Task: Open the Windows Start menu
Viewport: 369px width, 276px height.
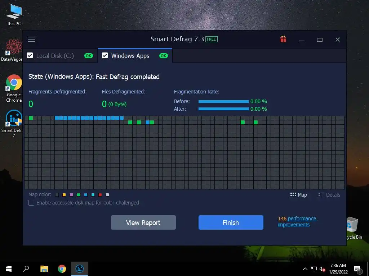Action: pos(9,269)
